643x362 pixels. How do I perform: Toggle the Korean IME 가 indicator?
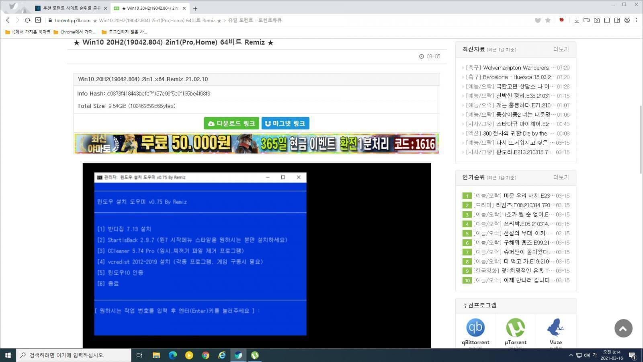(x=594, y=355)
